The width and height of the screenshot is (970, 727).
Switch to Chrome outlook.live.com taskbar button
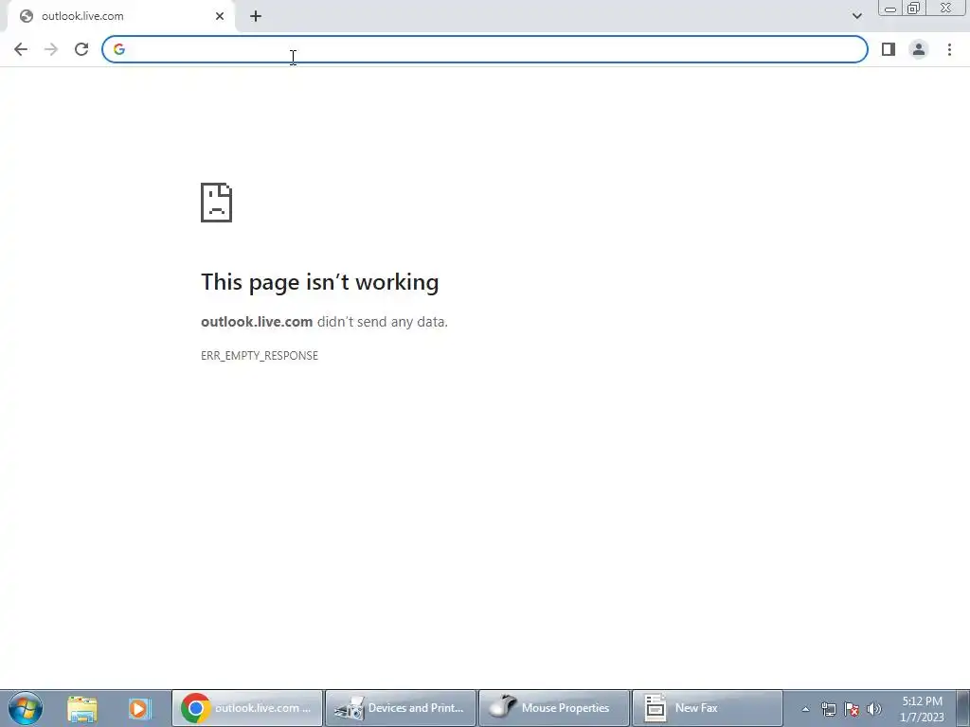[247, 708]
